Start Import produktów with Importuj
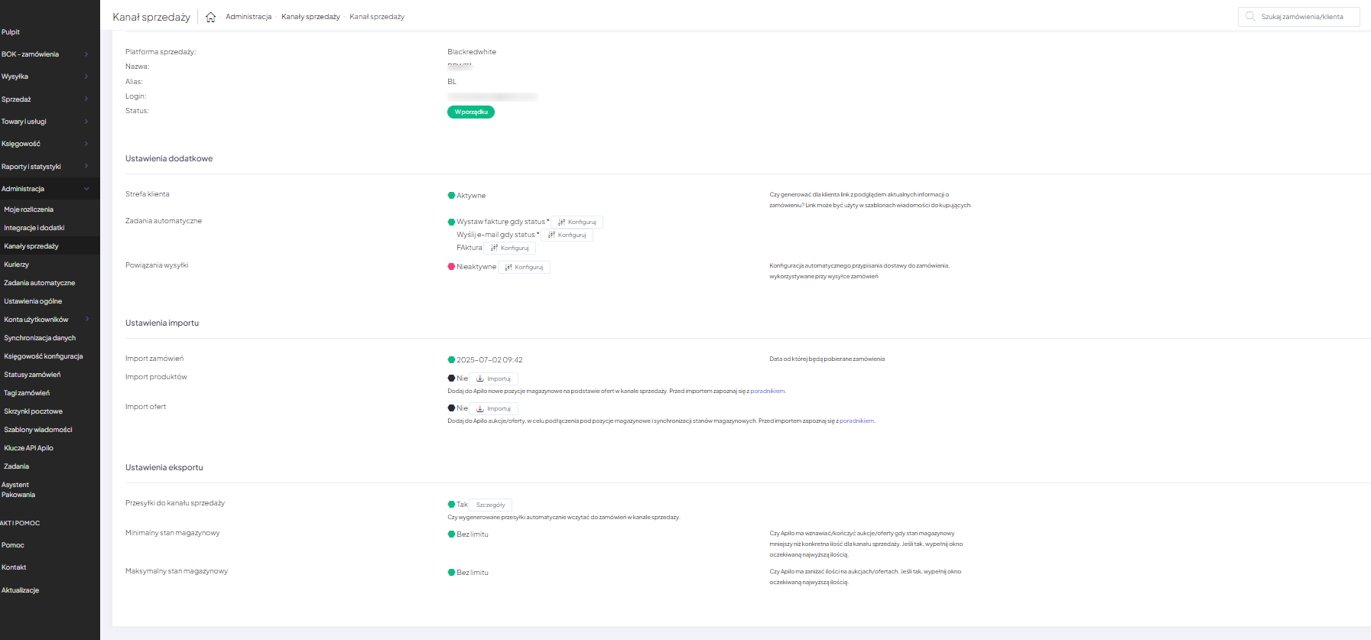This screenshot has width=1371, height=640. pos(494,379)
